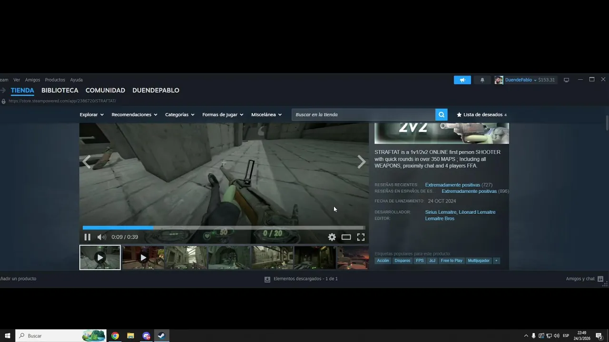The image size is (609, 342).
Task: Click the DuendePablo profile avatar
Action: [x=499, y=80]
